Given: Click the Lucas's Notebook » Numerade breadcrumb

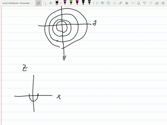Looking at the screenshot, I should pos(16,3).
